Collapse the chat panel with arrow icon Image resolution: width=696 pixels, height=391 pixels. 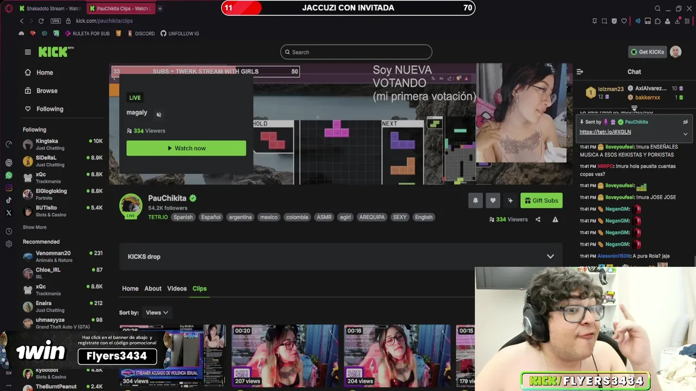click(580, 72)
